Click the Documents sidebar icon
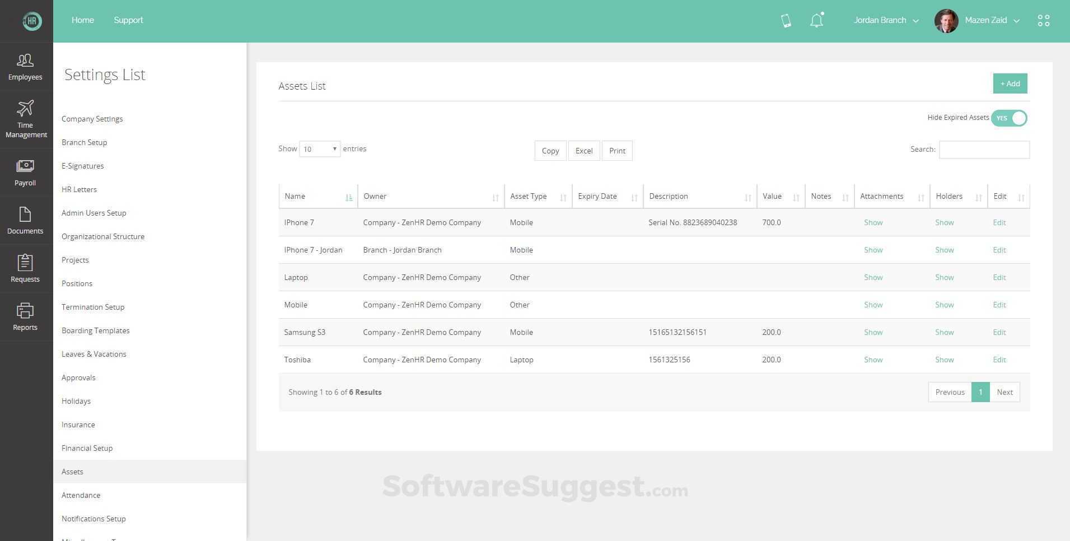1070x541 pixels. coord(25,221)
